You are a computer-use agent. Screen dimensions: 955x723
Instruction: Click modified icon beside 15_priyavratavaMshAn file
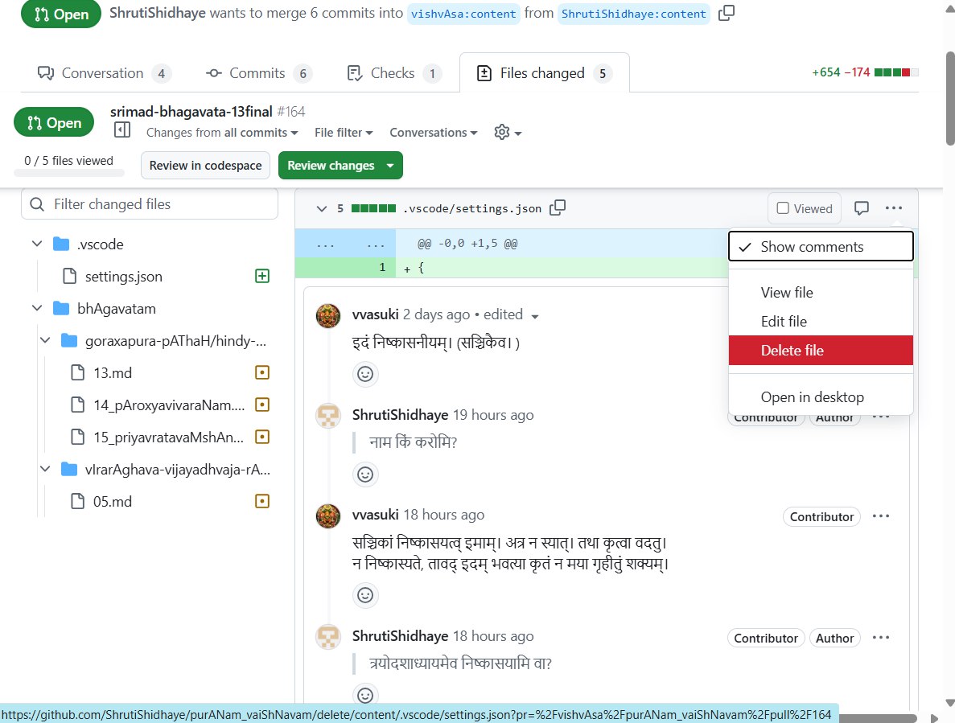point(262,437)
